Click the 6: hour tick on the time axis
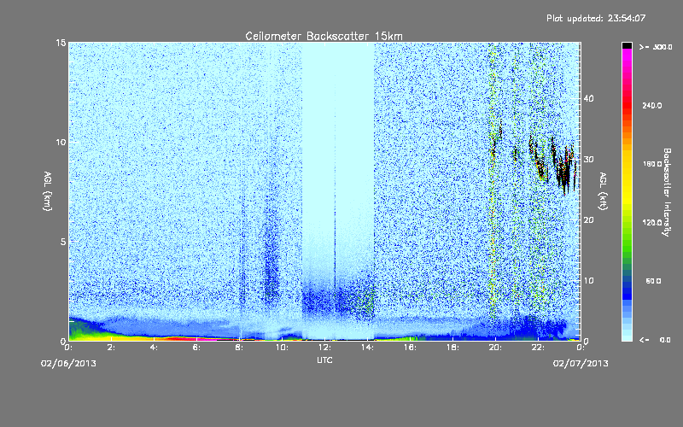 (x=196, y=348)
